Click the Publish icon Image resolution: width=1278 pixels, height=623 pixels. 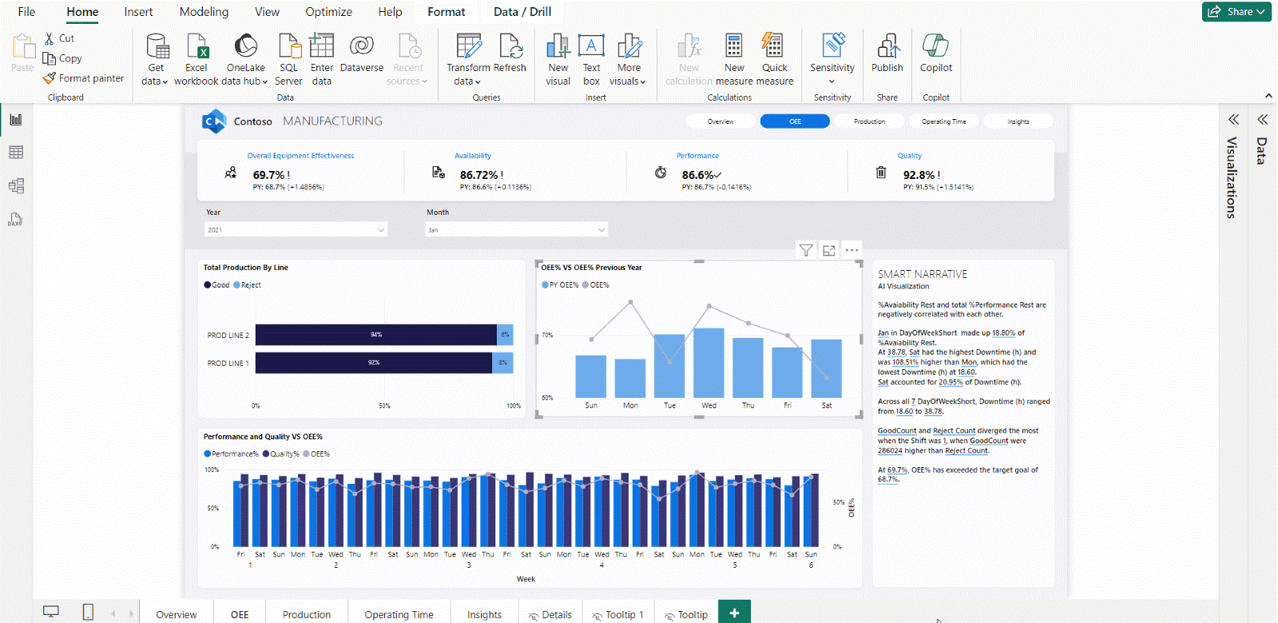coord(887,46)
